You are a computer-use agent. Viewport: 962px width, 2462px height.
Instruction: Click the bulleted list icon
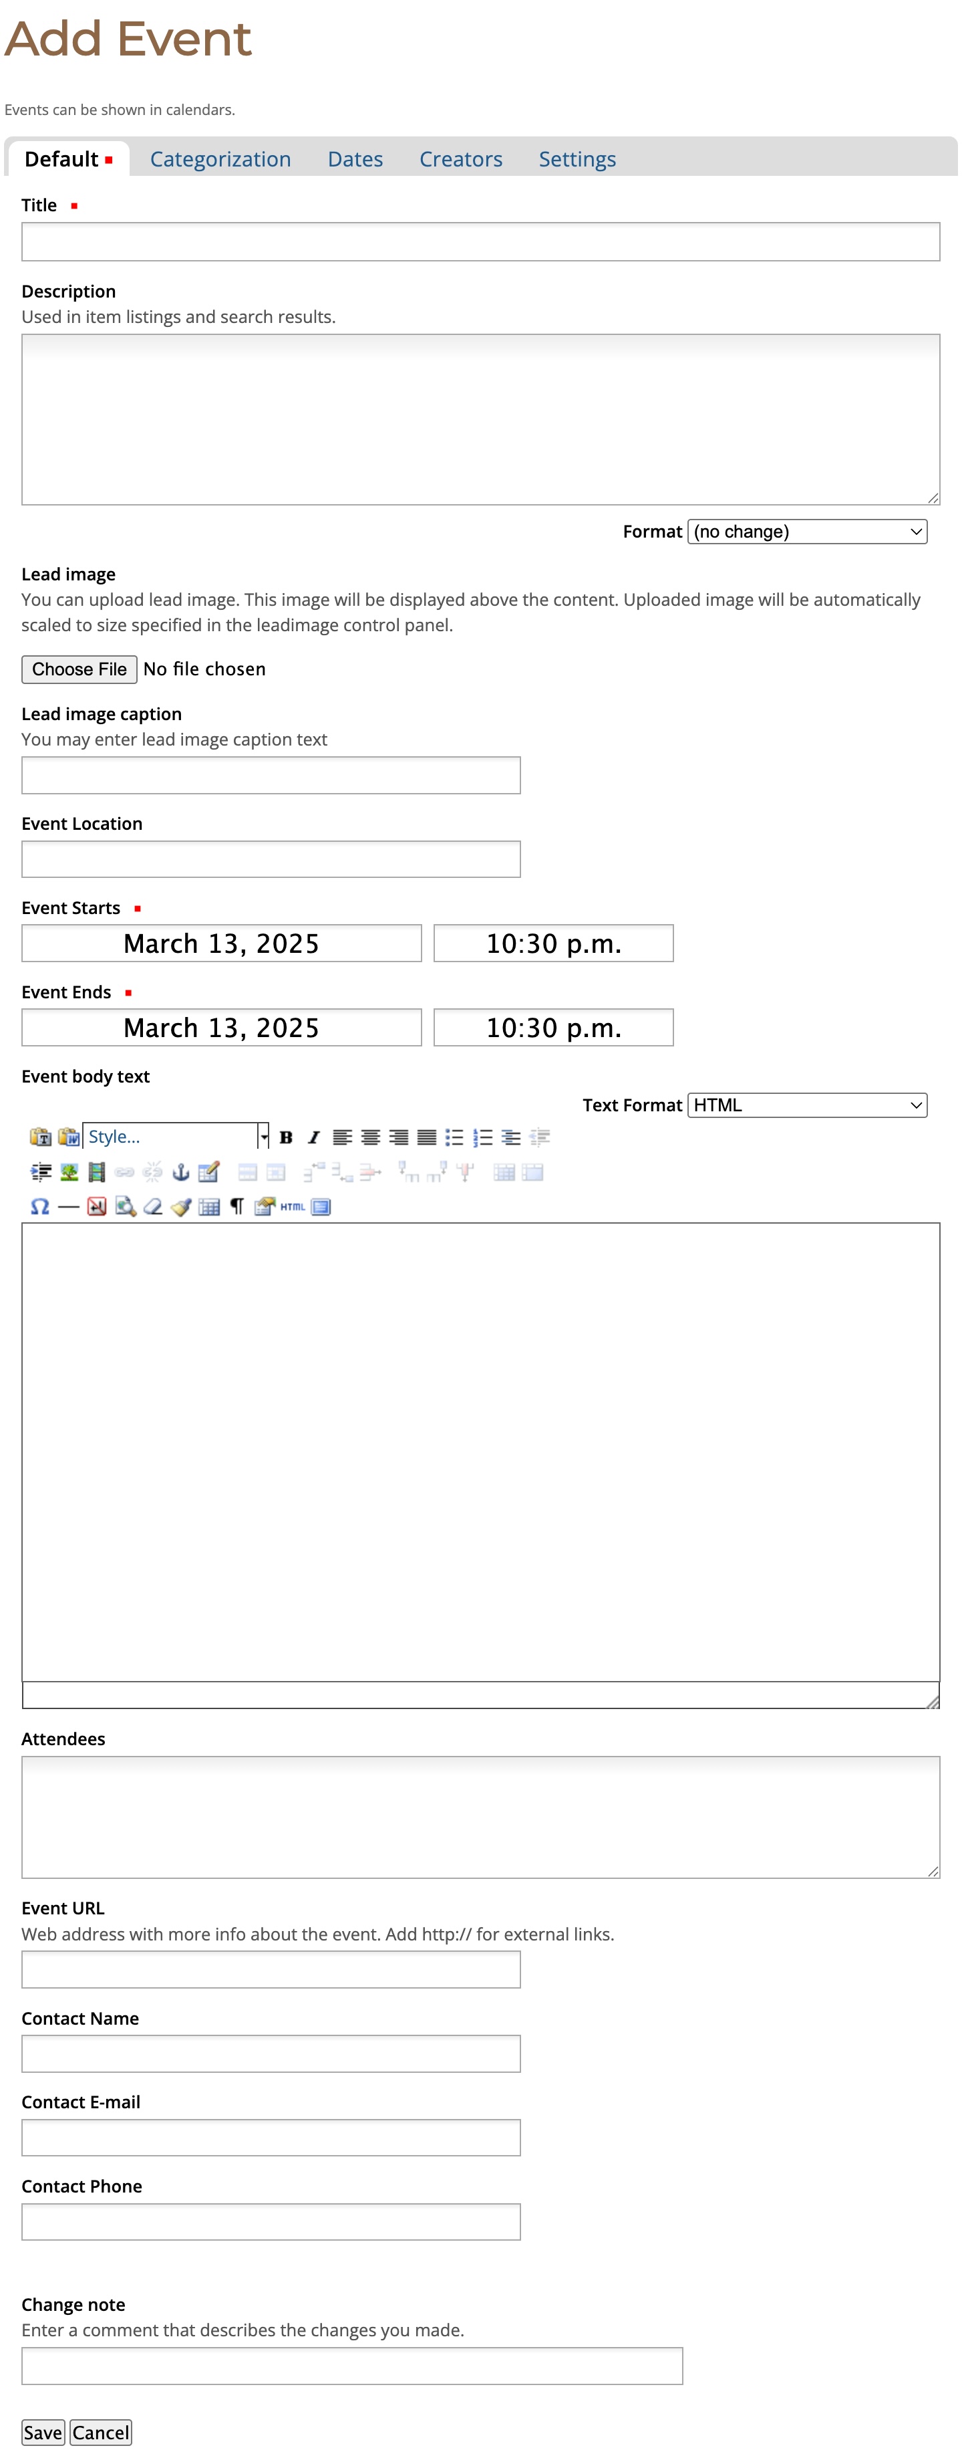point(455,1136)
